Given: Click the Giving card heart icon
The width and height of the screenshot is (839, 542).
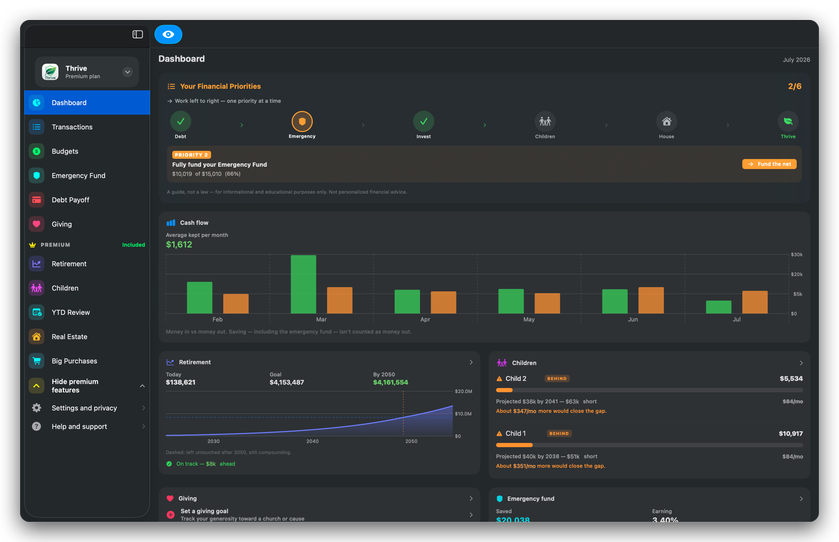Looking at the screenshot, I should point(170,499).
